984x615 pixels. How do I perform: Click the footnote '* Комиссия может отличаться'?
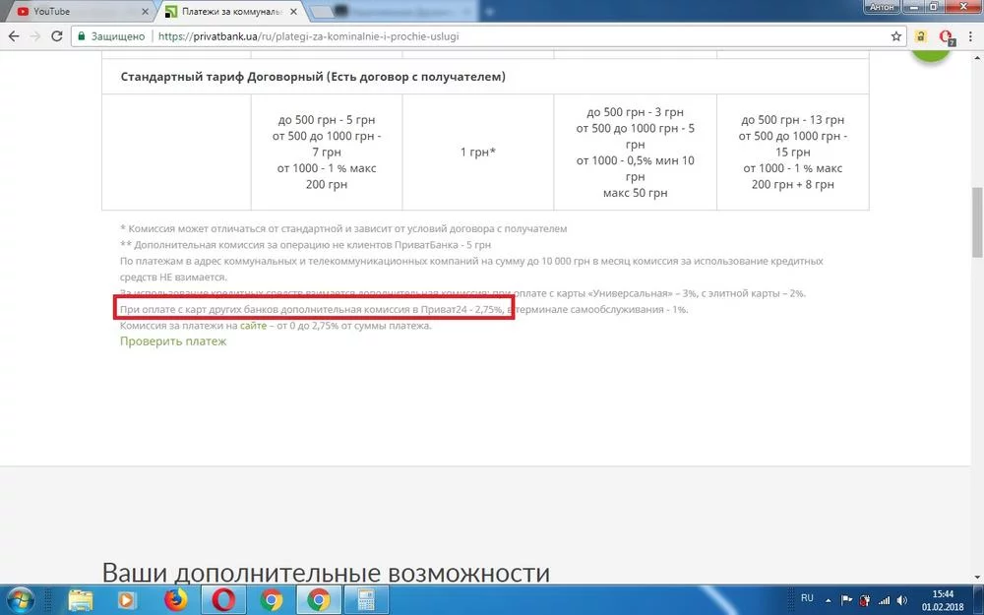pos(343,229)
